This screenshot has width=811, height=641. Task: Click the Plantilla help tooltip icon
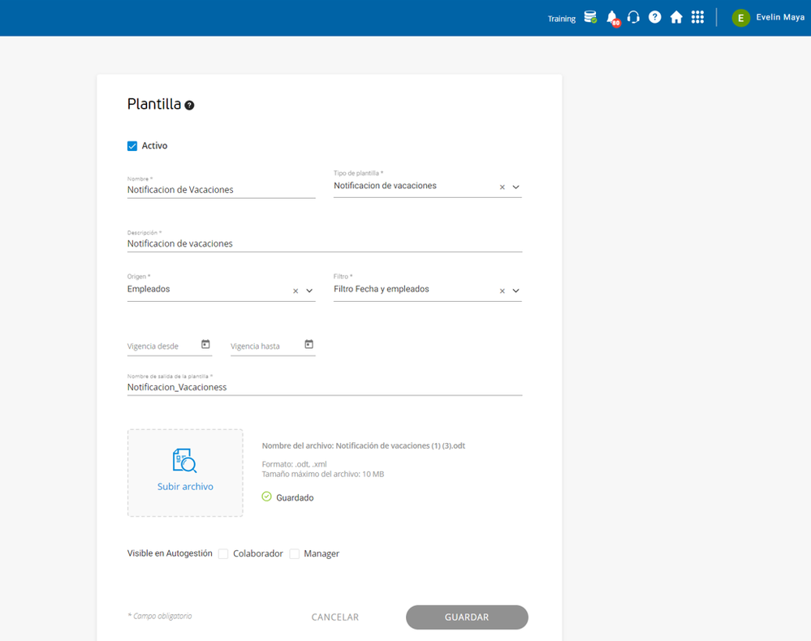pyautogui.click(x=189, y=105)
